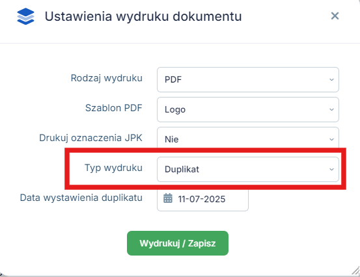Click the dialog resize grip in corner
The width and height of the screenshot is (360, 277).
tap(355, 270)
